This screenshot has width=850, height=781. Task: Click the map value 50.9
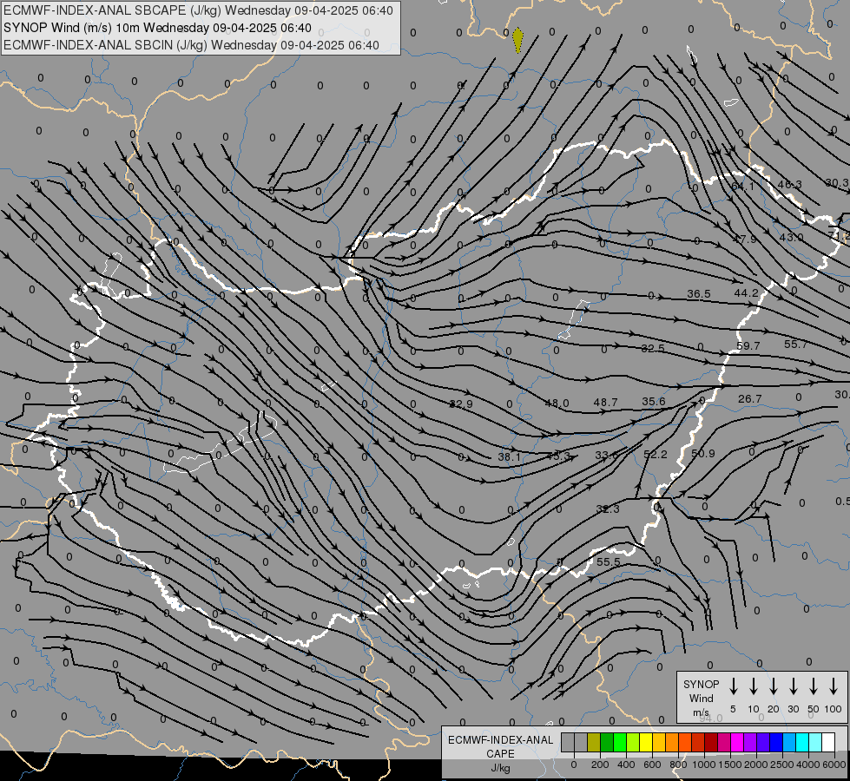pos(703,453)
